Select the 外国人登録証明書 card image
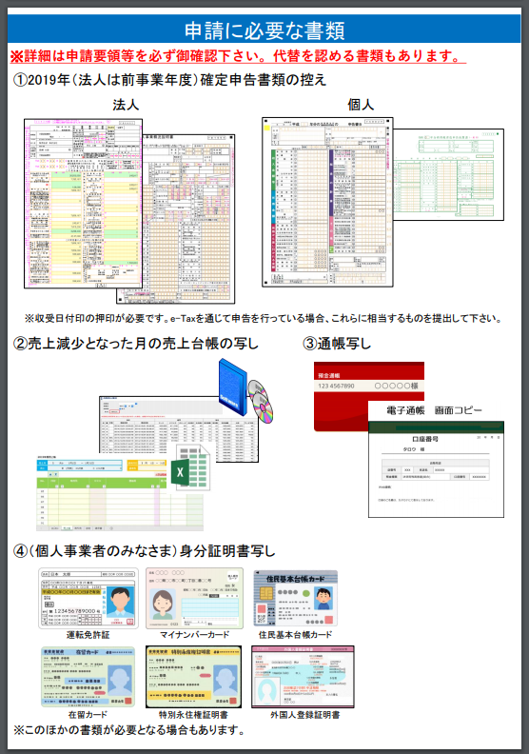529x754 pixels. tap(303, 677)
